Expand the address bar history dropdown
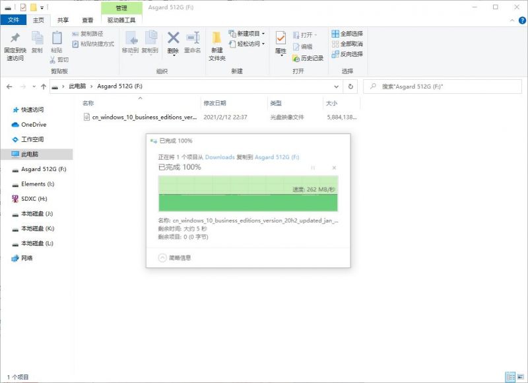Screen dimensions: 528x383 (336, 87)
